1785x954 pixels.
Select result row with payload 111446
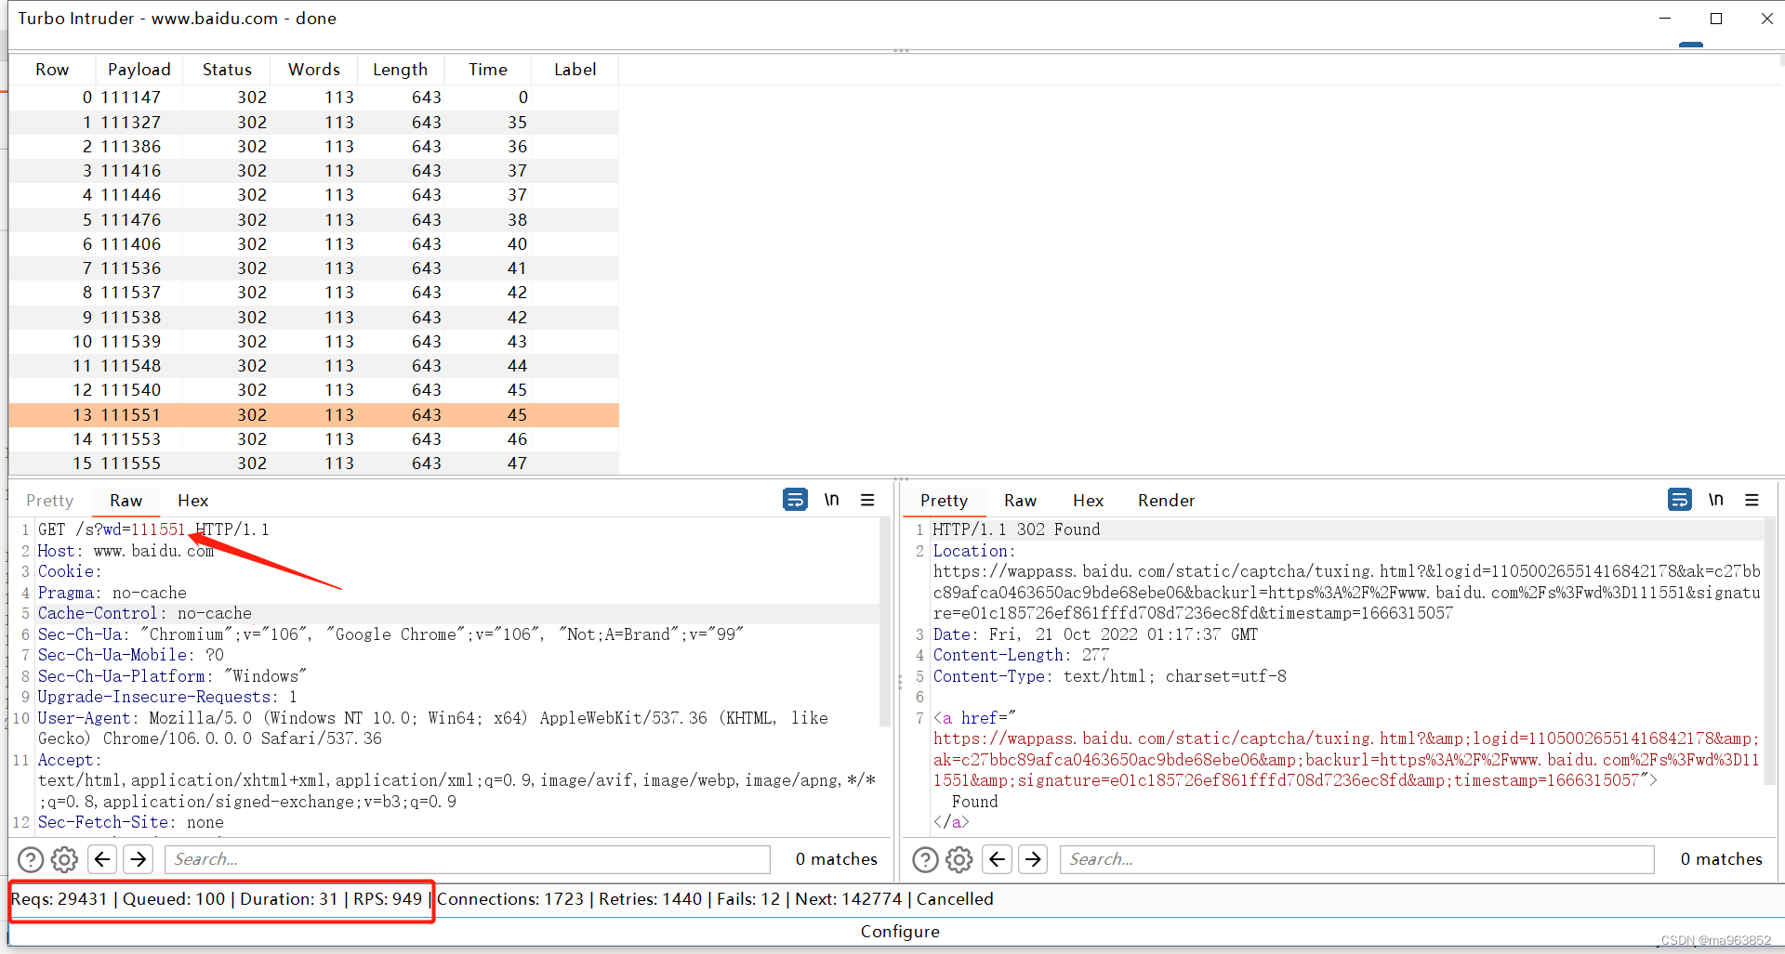[x=314, y=195]
